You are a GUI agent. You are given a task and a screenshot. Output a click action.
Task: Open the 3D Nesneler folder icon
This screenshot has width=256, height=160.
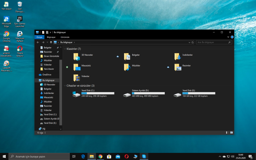click(x=77, y=57)
